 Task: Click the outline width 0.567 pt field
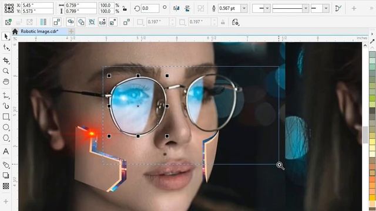click(x=229, y=8)
